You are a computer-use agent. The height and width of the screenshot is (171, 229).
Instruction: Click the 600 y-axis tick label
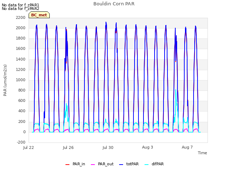pos(22,100)
